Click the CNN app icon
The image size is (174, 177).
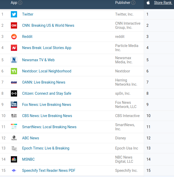14,25
